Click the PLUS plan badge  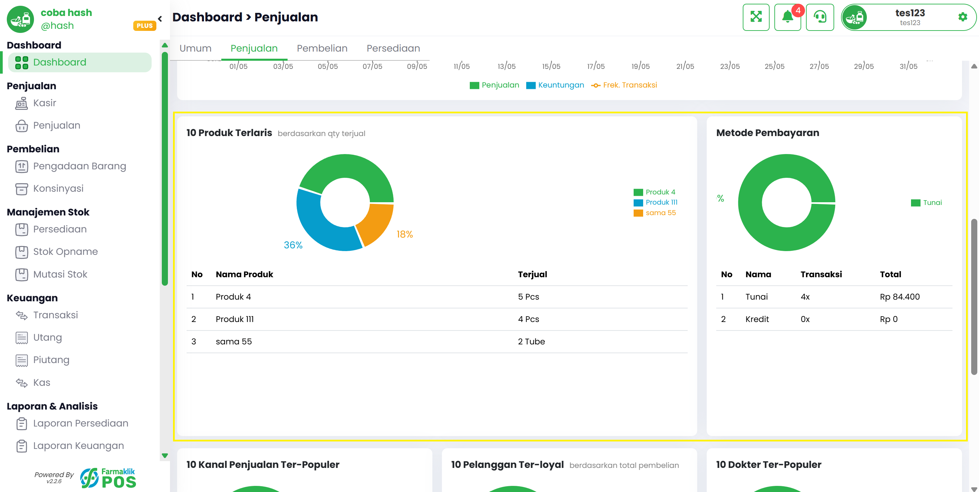144,26
